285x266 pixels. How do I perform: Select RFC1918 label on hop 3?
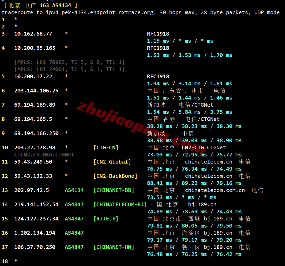(x=158, y=34)
